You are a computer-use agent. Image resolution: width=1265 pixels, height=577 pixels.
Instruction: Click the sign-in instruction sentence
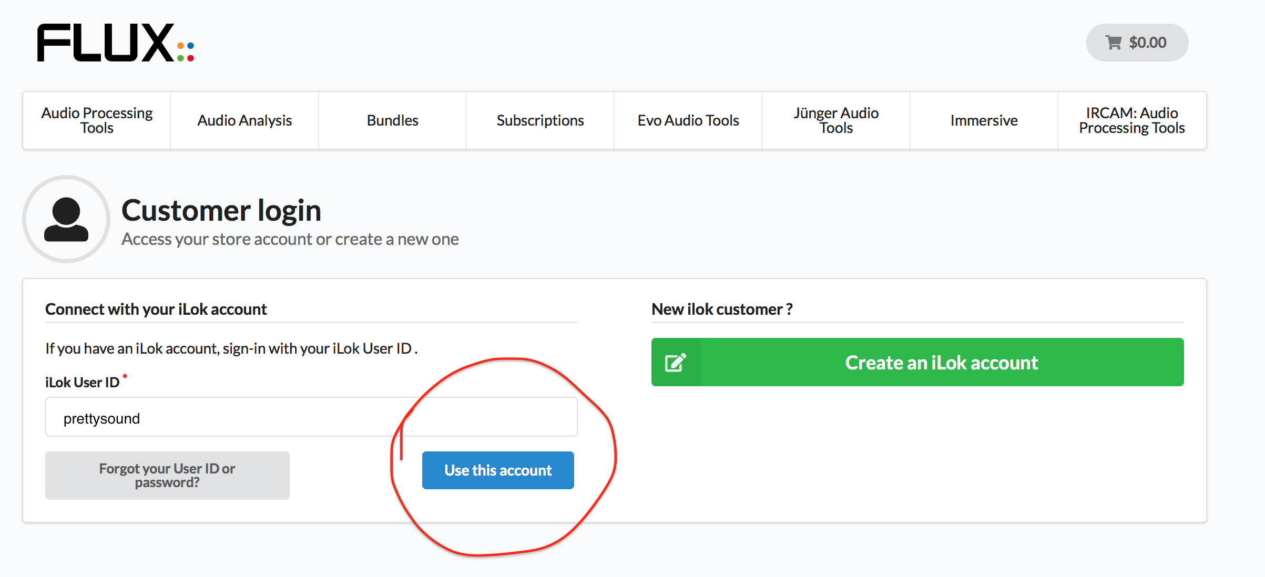tap(231, 348)
